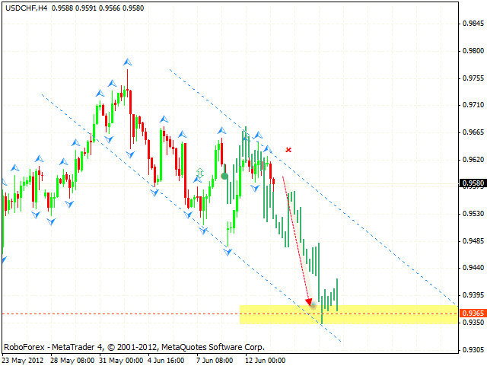Click the current price tag 0.9580
This screenshot has height=366, width=487.
(473, 183)
